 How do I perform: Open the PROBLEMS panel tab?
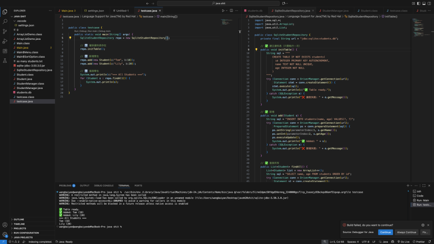(x=67, y=186)
